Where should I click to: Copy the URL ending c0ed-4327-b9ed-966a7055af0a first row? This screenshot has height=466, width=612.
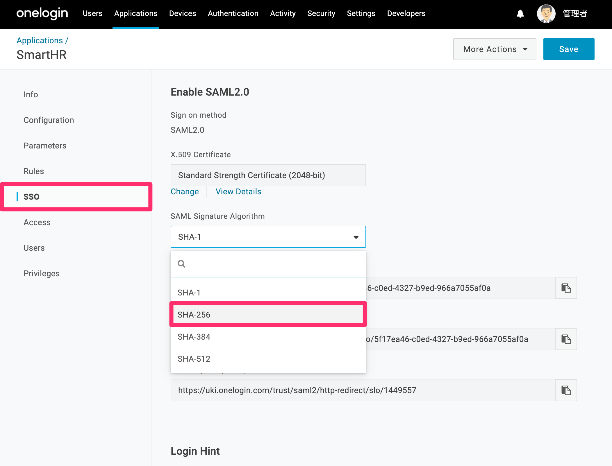click(x=566, y=288)
